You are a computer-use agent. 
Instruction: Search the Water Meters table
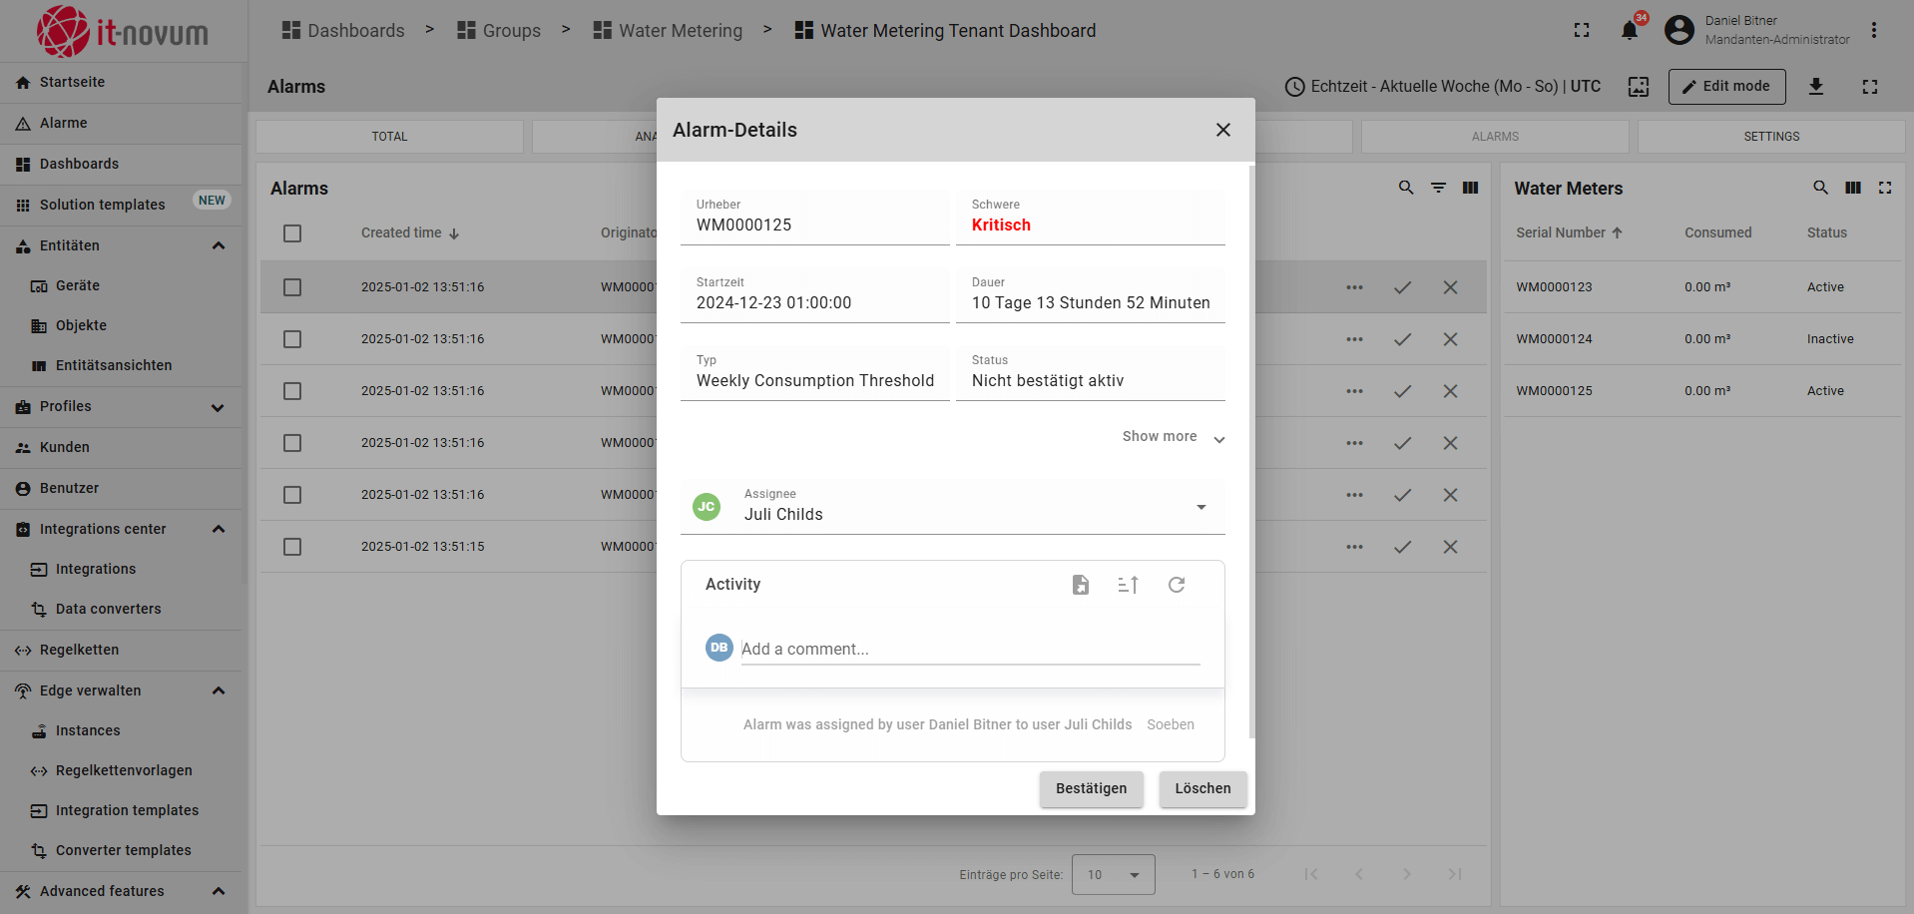(x=1820, y=188)
